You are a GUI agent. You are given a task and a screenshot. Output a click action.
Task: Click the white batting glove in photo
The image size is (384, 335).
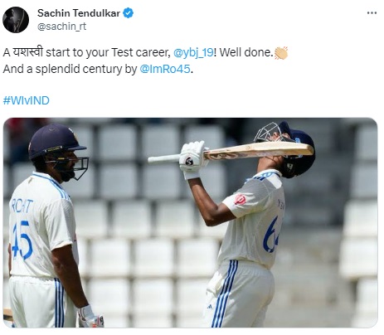[192, 159]
